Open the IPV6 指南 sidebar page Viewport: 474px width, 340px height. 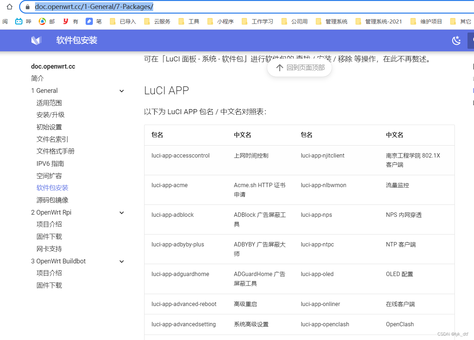click(50, 164)
